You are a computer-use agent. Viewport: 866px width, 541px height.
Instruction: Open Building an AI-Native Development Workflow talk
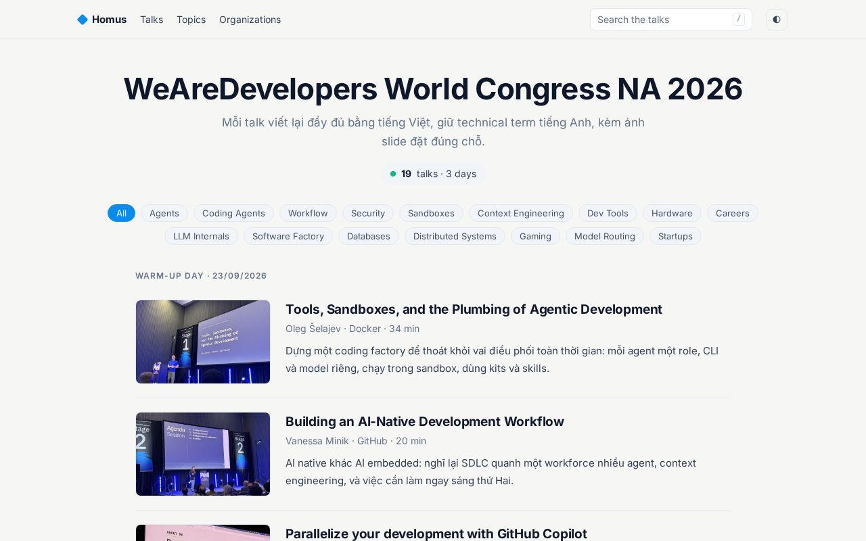pos(425,421)
